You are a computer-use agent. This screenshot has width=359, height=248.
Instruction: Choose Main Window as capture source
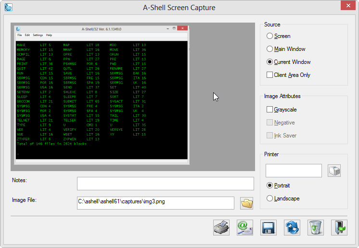coord(270,49)
